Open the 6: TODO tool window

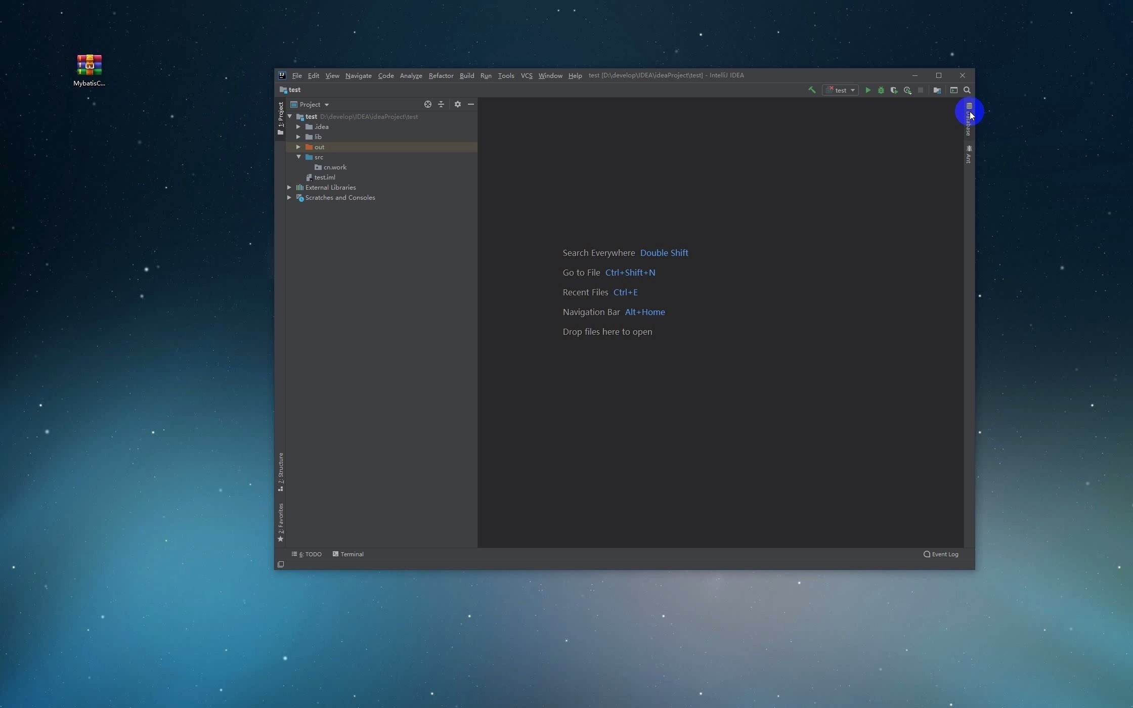coord(307,554)
